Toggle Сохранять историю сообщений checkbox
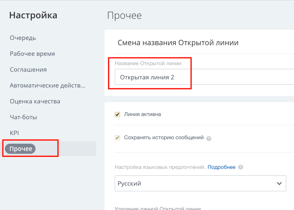Screen dimensions: 294x210 117,138
